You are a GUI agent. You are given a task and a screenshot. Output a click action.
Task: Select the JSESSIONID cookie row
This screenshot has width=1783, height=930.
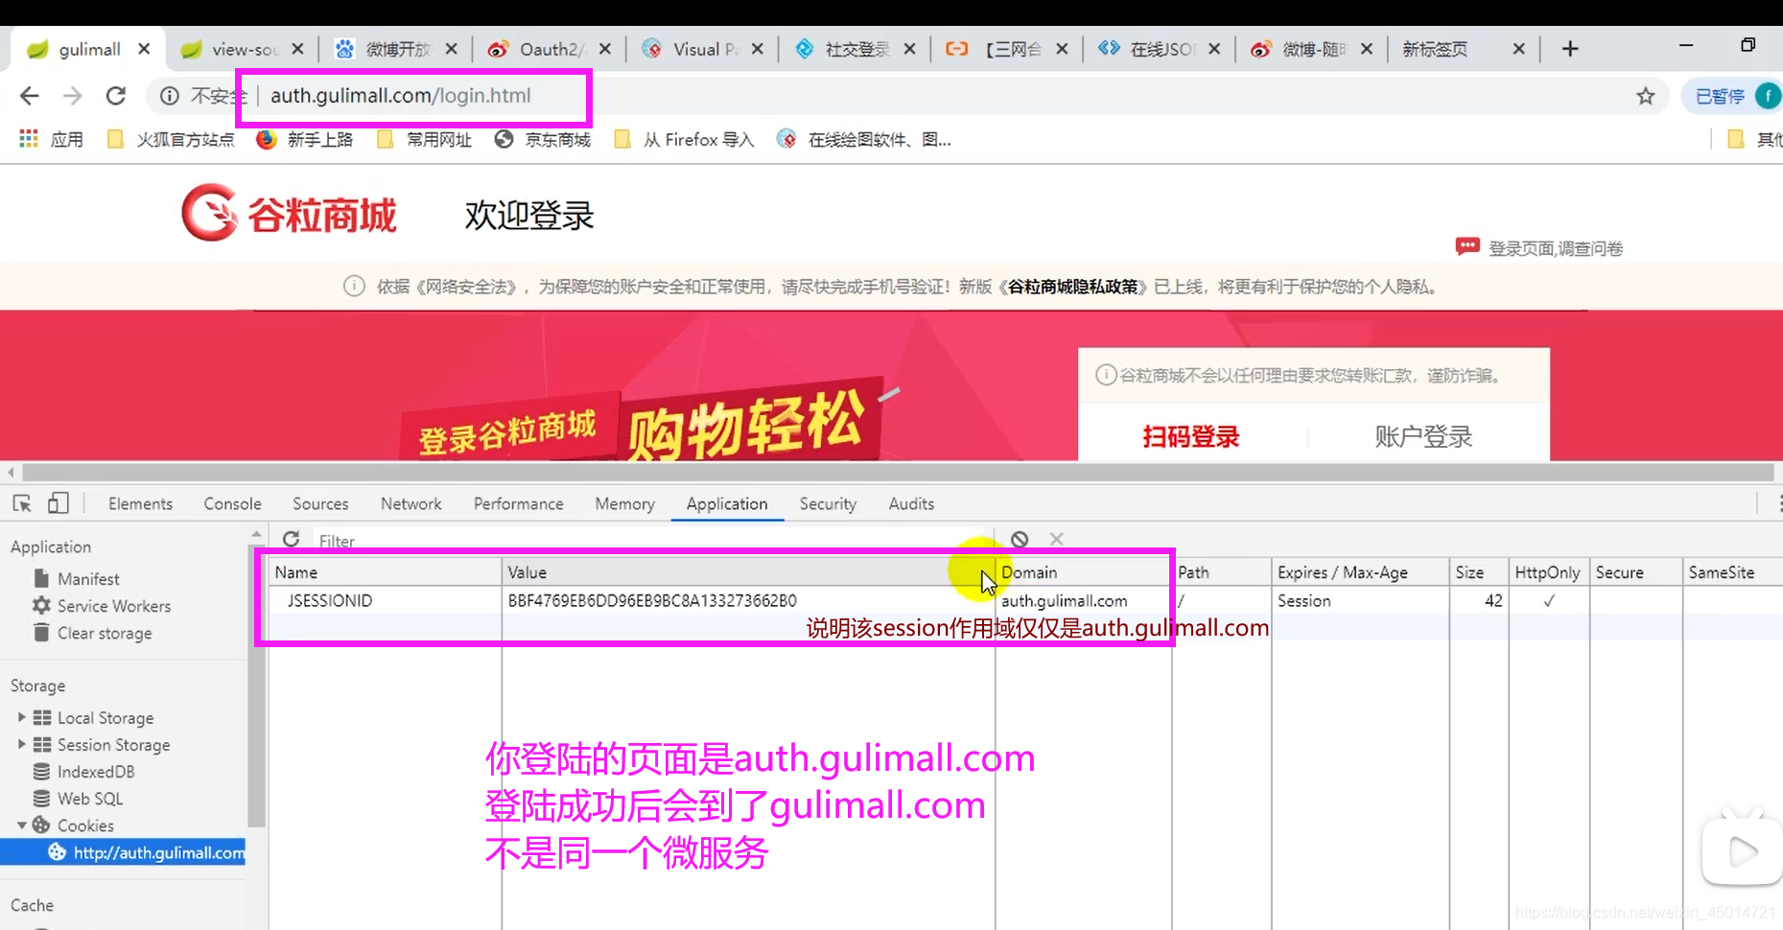(1025, 601)
